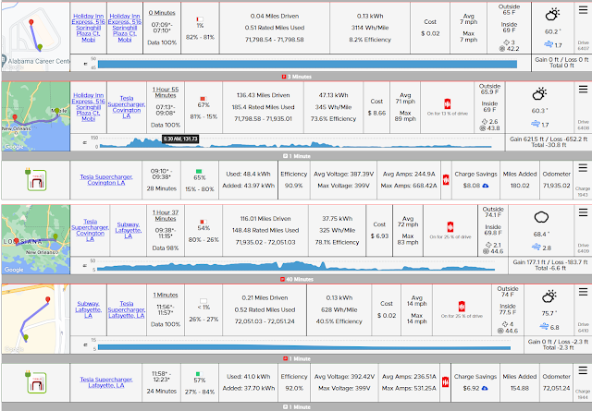
Task: Click the elevation chart for the 136.43 mile drive
Action: 296,142
